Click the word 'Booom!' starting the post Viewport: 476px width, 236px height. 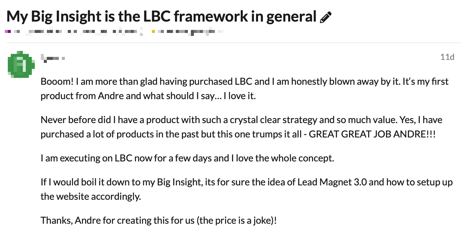click(x=57, y=81)
